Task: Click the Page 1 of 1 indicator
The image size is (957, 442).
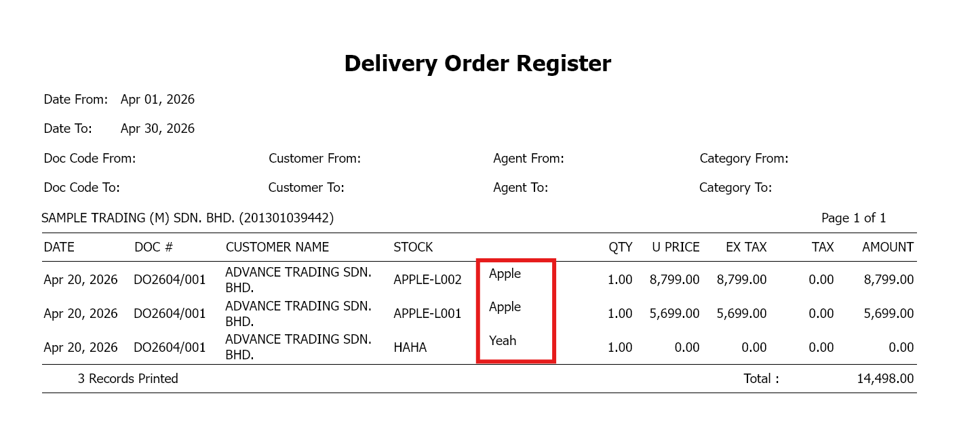Action: click(x=853, y=218)
